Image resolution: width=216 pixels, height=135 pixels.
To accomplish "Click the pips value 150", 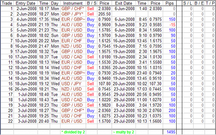I will click(172, 19).
